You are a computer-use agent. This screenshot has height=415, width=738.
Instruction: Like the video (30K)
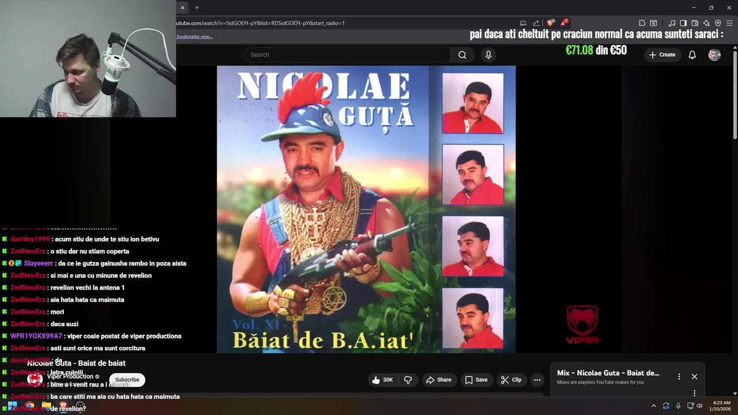point(383,380)
